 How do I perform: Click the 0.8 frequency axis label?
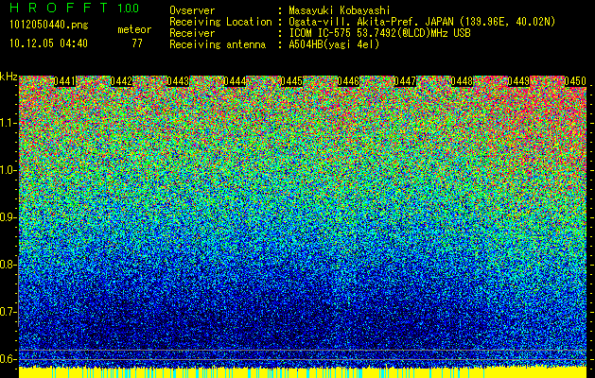(9, 265)
